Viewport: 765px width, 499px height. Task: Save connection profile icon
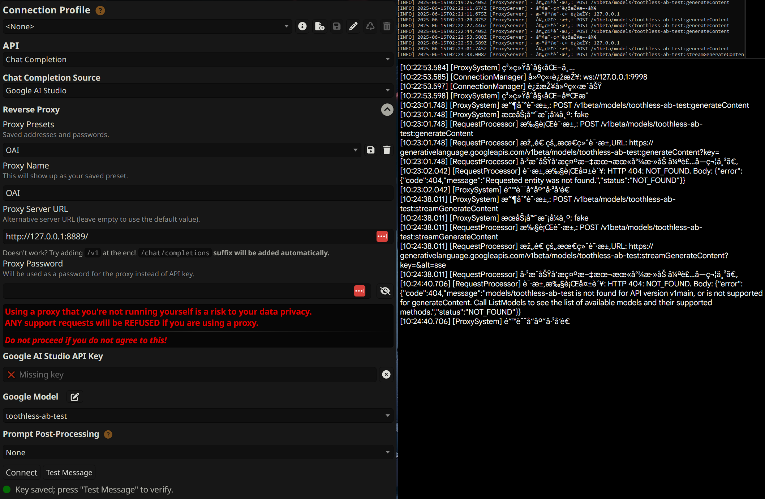(336, 26)
